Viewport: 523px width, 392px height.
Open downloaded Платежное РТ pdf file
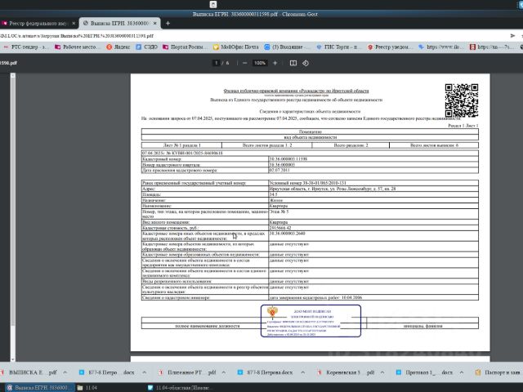(187, 372)
